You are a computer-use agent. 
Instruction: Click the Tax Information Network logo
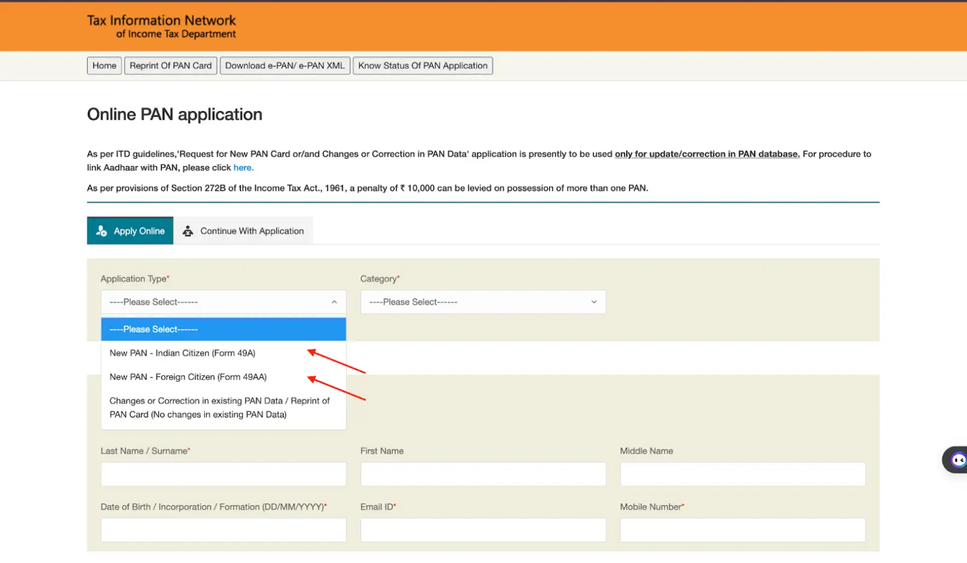point(161,26)
